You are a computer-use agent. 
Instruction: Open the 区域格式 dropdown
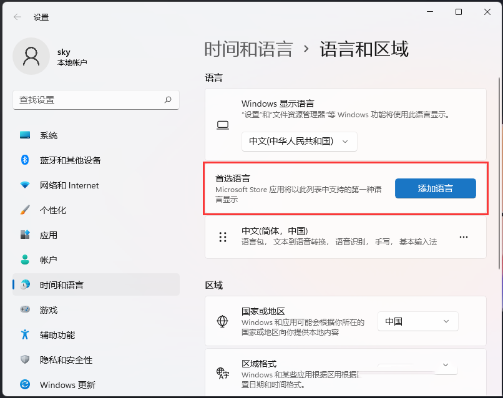418,365
